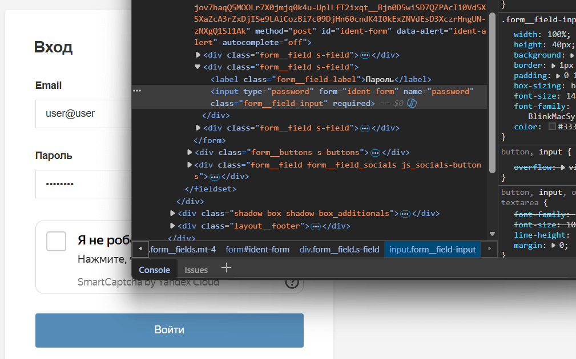Expand the shadow-box shadow-box_additionals div

click(x=172, y=213)
